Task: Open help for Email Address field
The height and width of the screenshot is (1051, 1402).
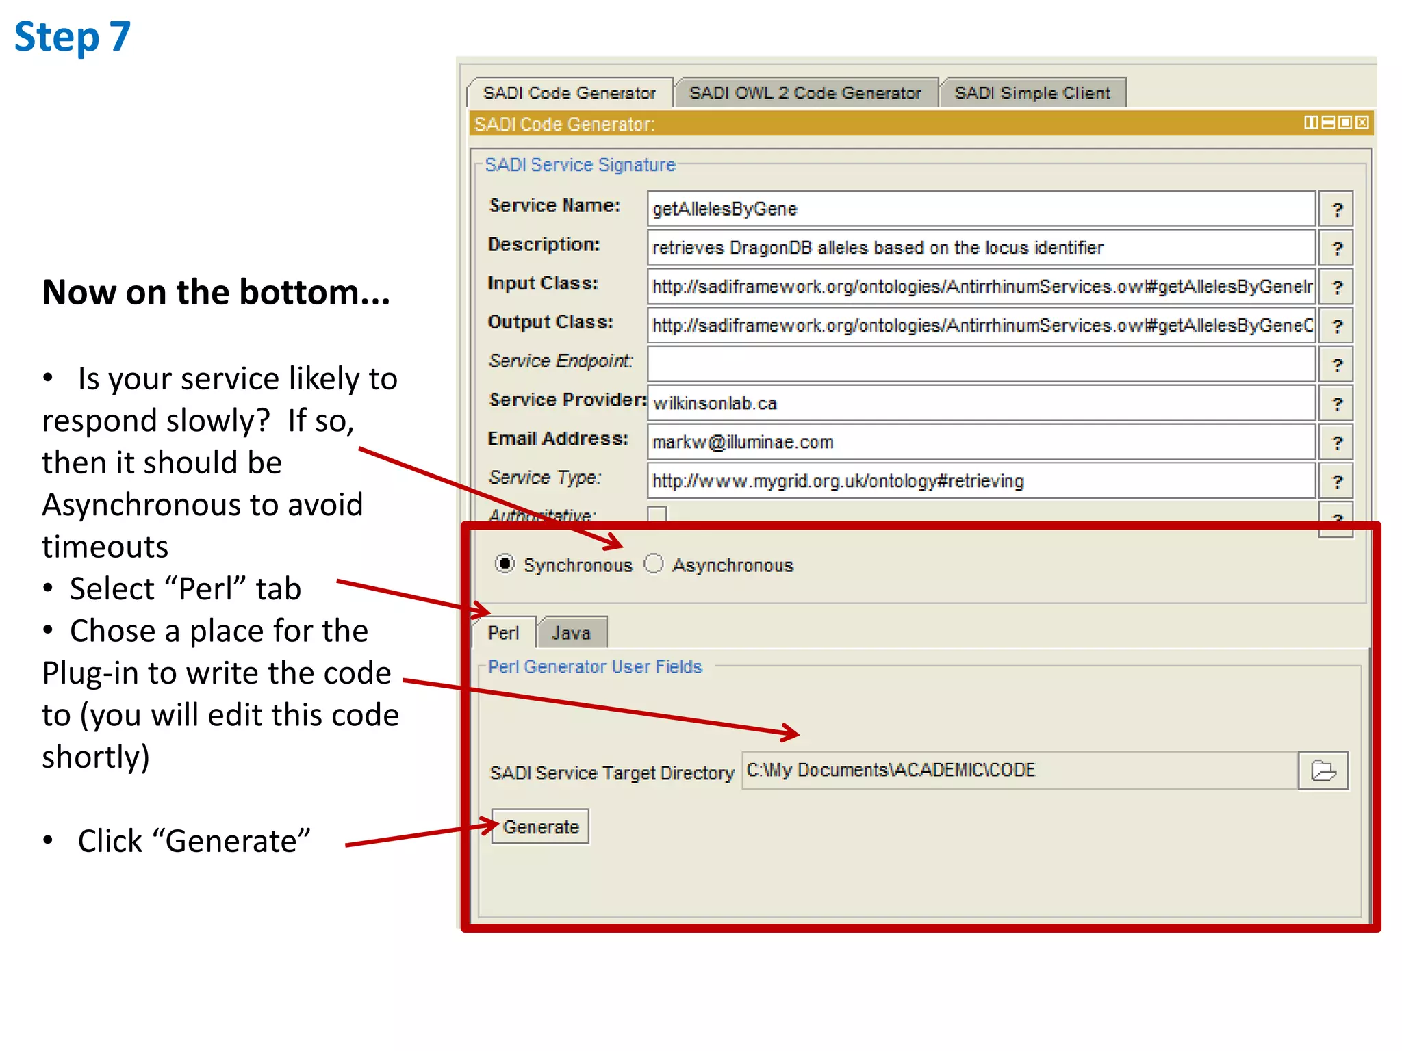Action: (1336, 443)
